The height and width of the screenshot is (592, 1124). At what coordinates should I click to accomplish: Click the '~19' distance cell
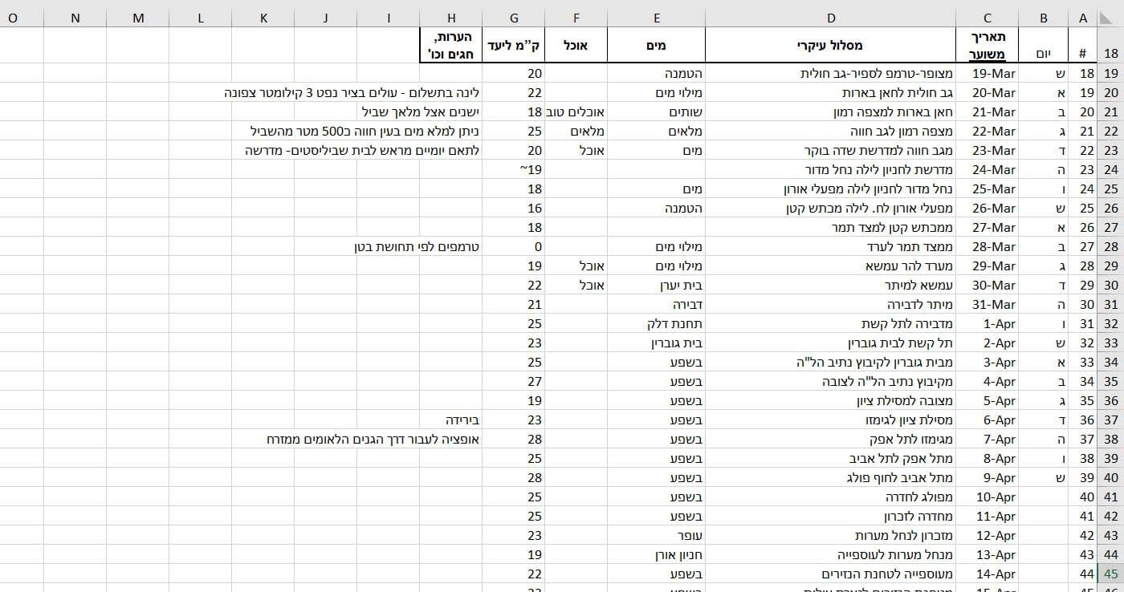coord(531,169)
